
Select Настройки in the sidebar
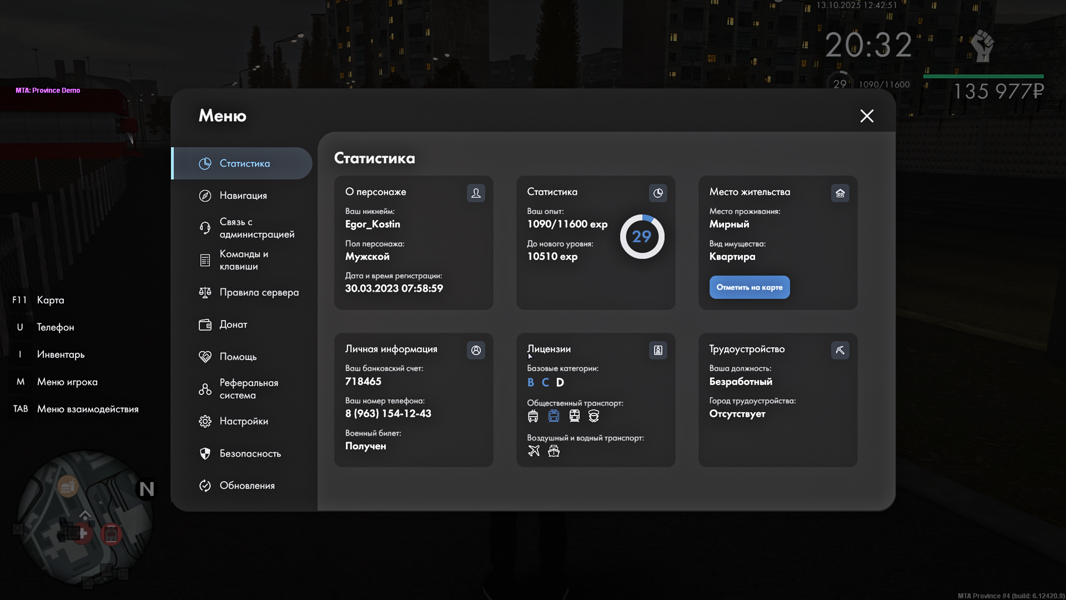[244, 421]
